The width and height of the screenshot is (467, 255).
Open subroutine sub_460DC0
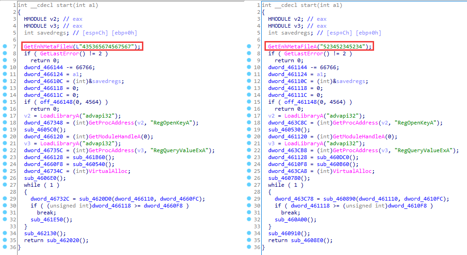point(334,157)
